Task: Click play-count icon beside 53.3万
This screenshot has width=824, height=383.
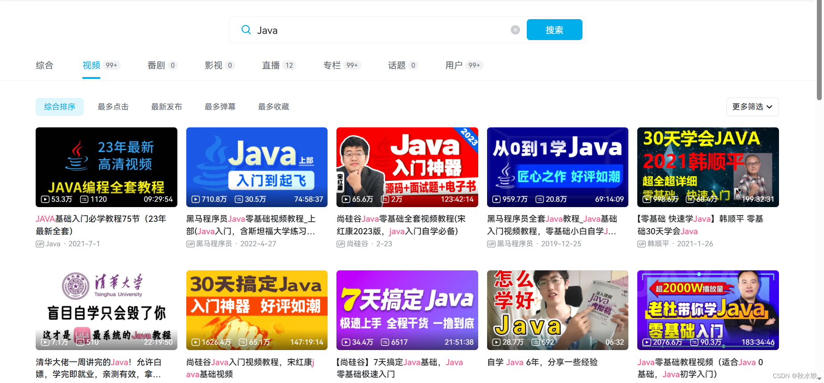Action: (x=45, y=199)
